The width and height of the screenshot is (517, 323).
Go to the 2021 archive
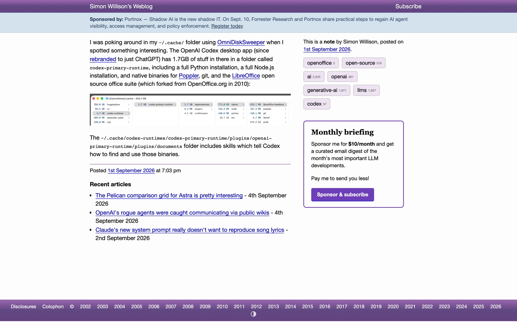[x=410, y=307]
